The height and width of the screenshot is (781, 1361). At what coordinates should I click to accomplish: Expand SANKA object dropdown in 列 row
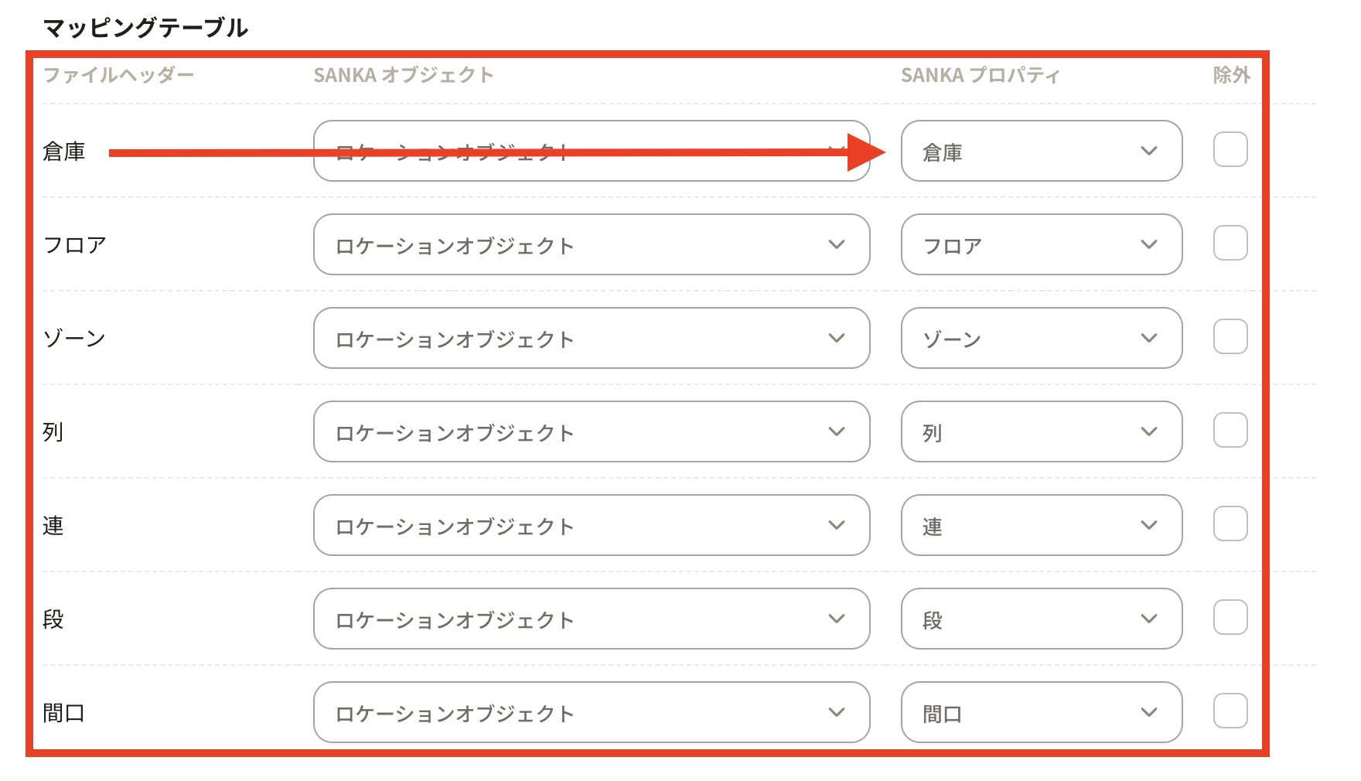click(592, 432)
